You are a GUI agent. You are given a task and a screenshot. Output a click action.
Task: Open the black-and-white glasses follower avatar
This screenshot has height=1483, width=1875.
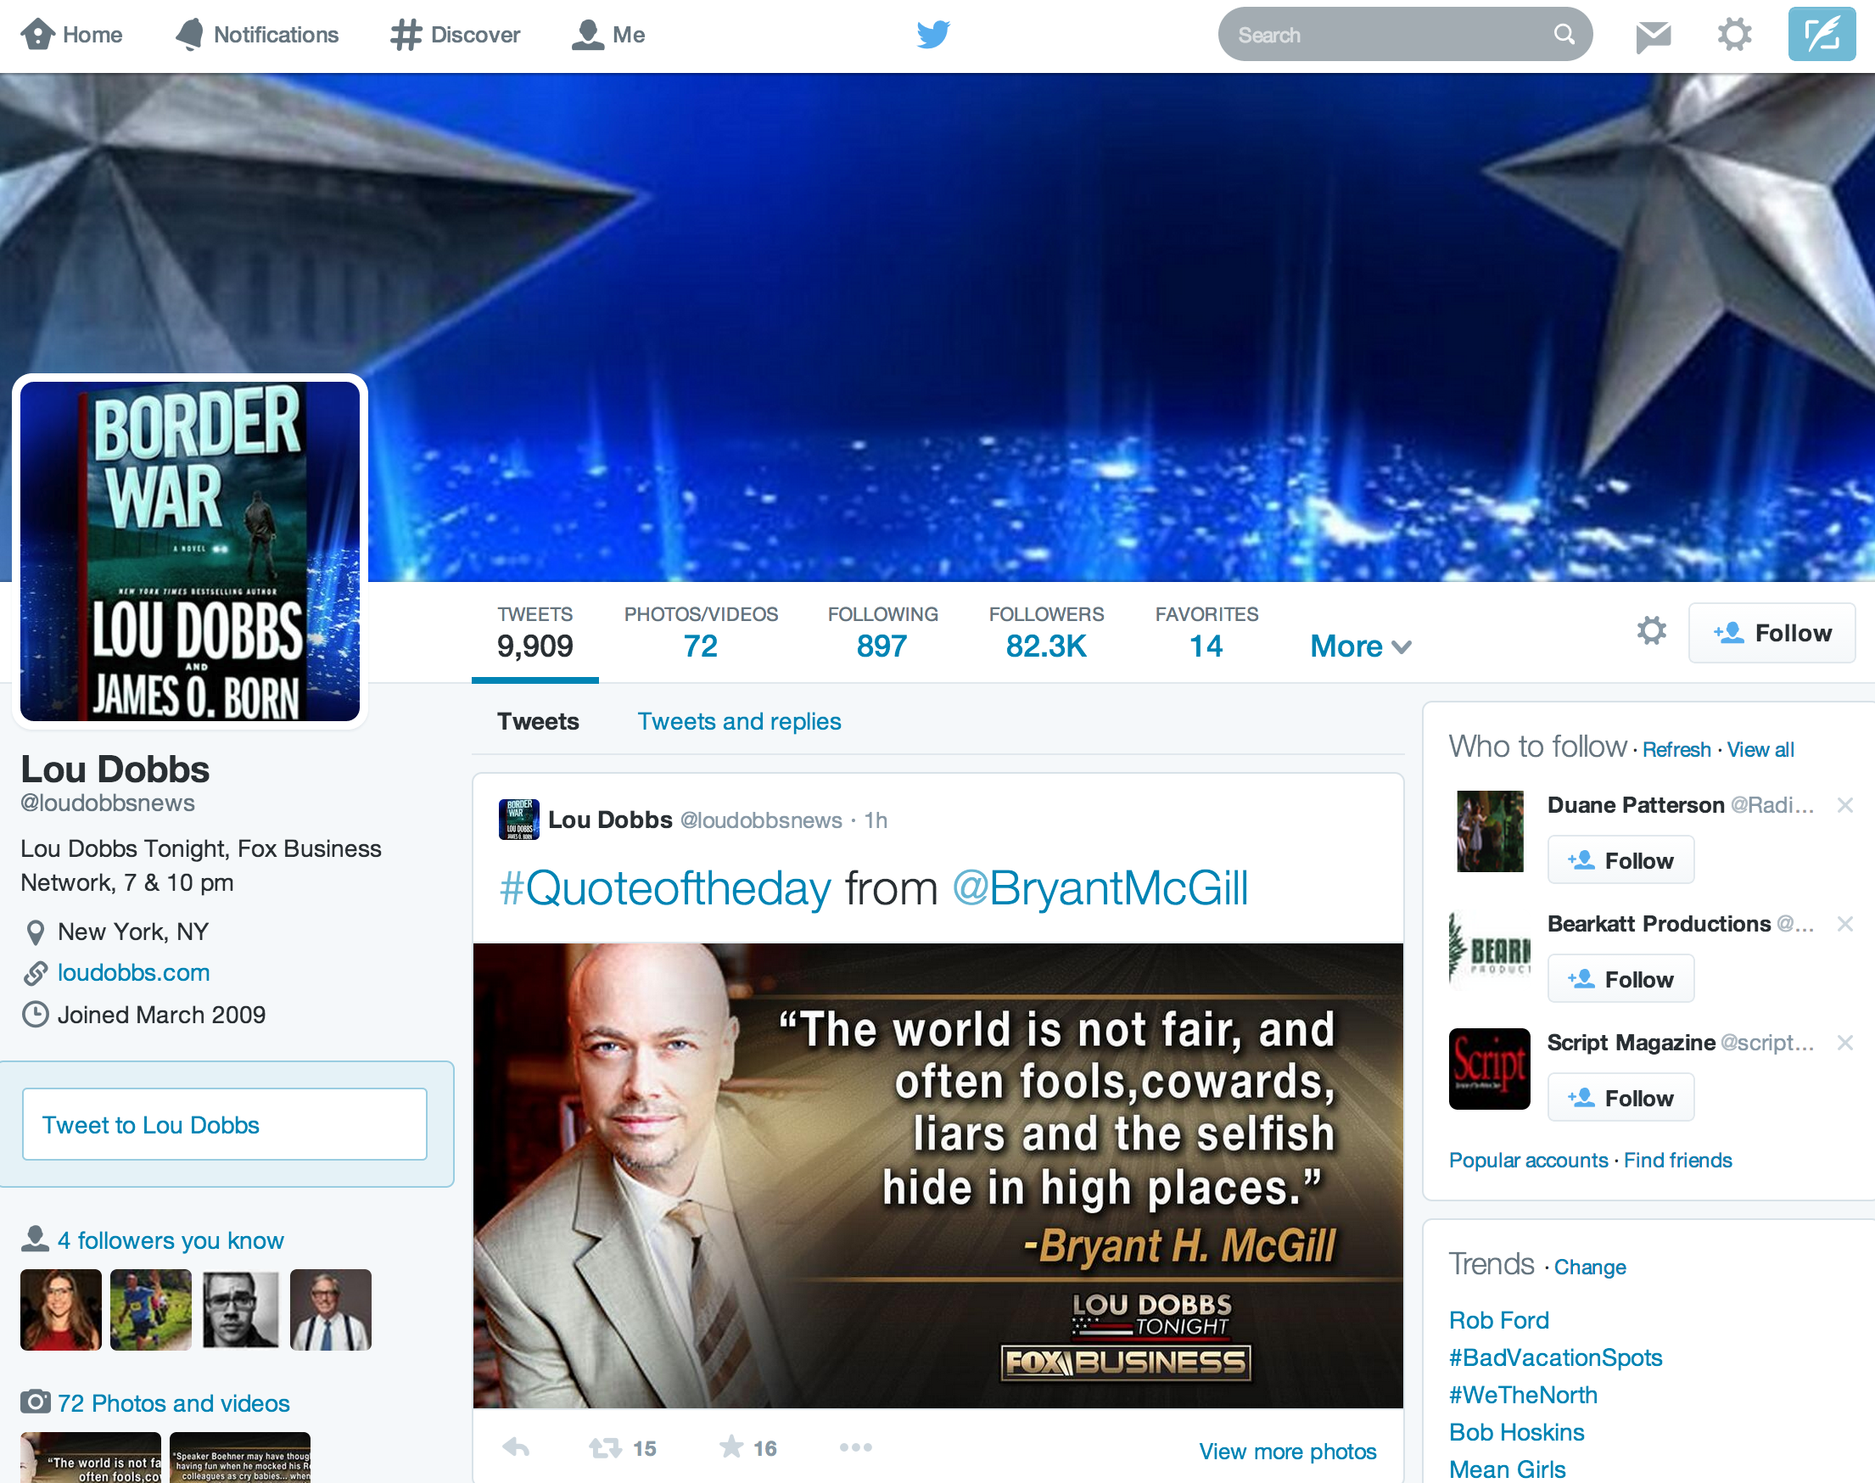click(240, 1310)
